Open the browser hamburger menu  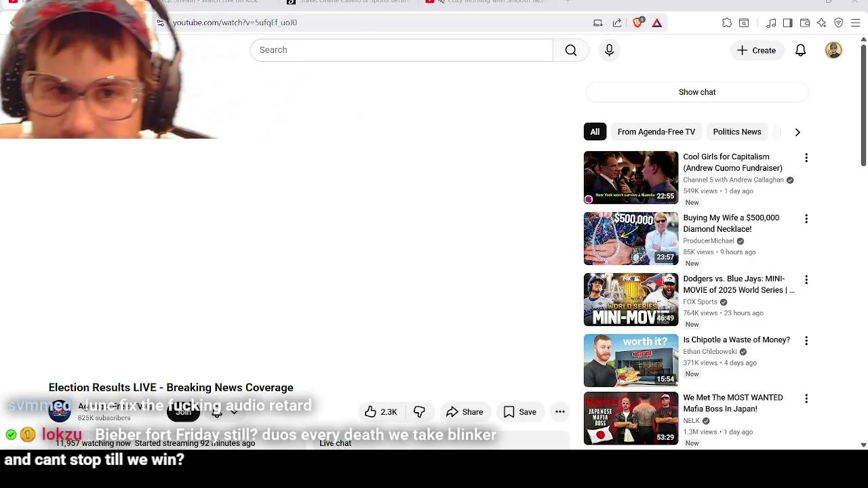pyautogui.click(x=856, y=22)
